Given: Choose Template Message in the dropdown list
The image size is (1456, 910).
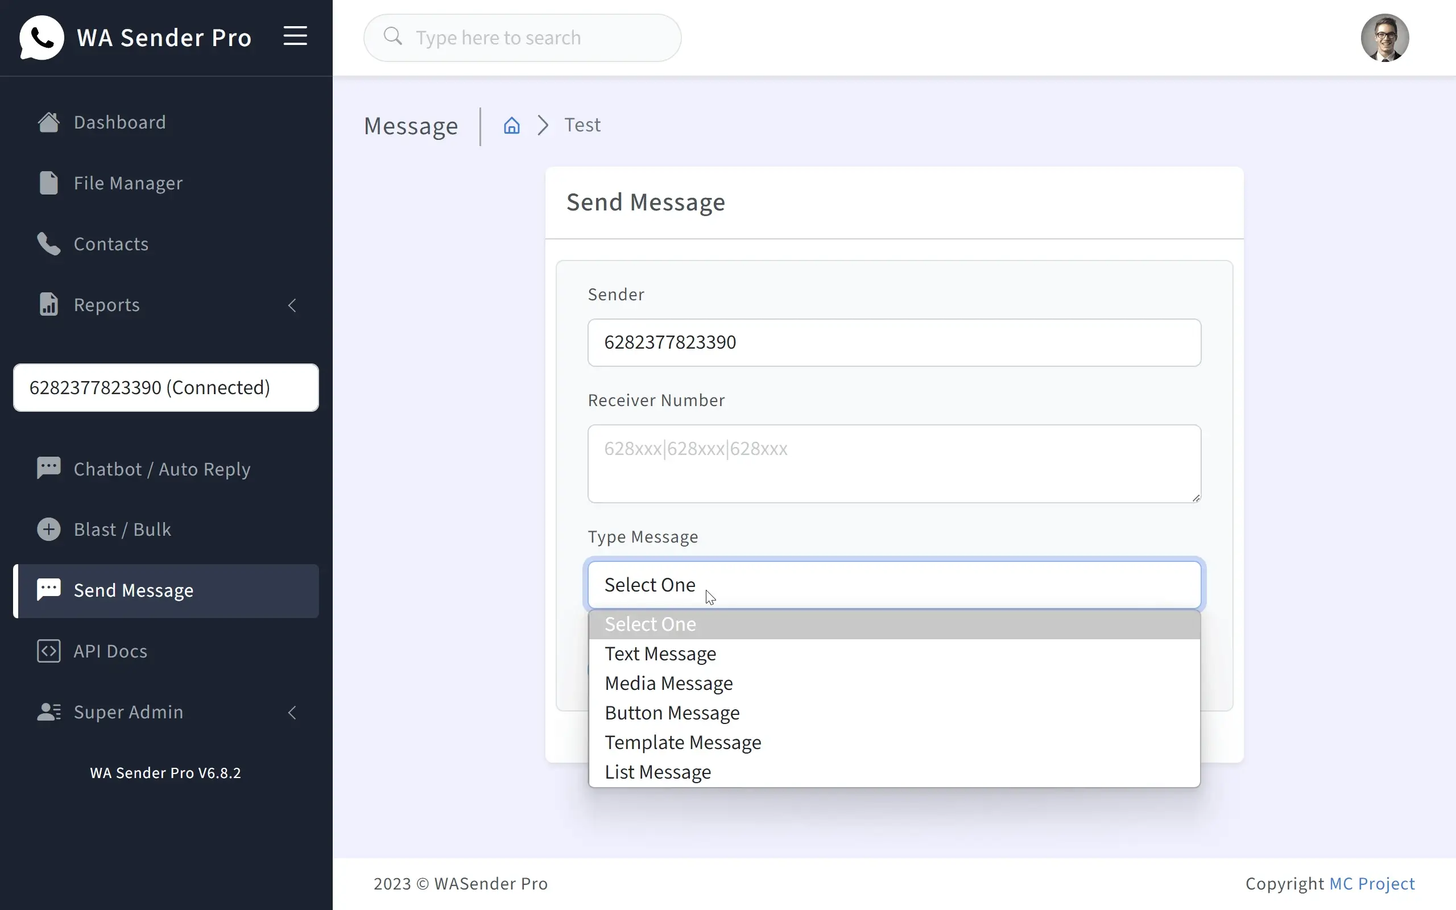Looking at the screenshot, I should tap(683, 743).
